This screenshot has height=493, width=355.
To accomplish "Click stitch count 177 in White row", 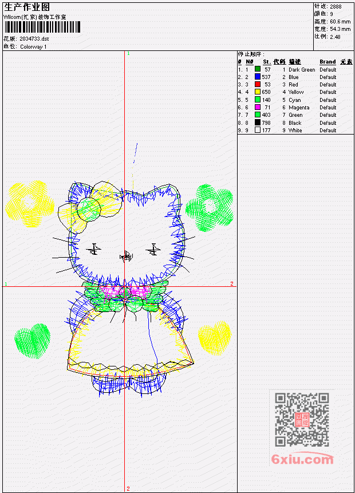I will click(x=266, y=131).
